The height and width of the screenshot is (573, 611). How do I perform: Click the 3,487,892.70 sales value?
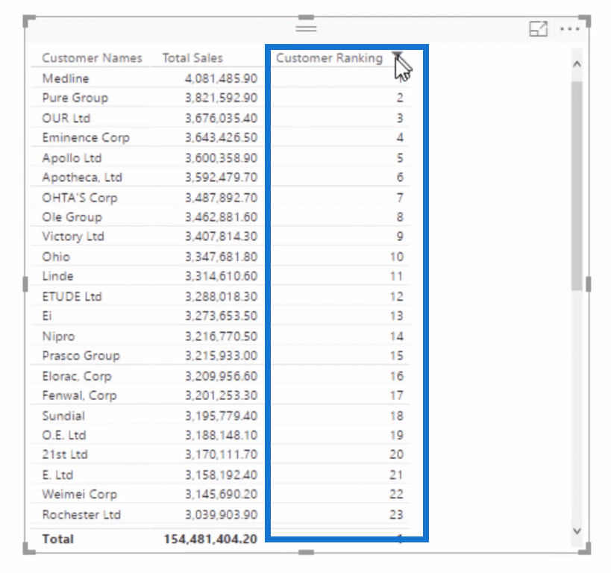(x=221, y=198)
